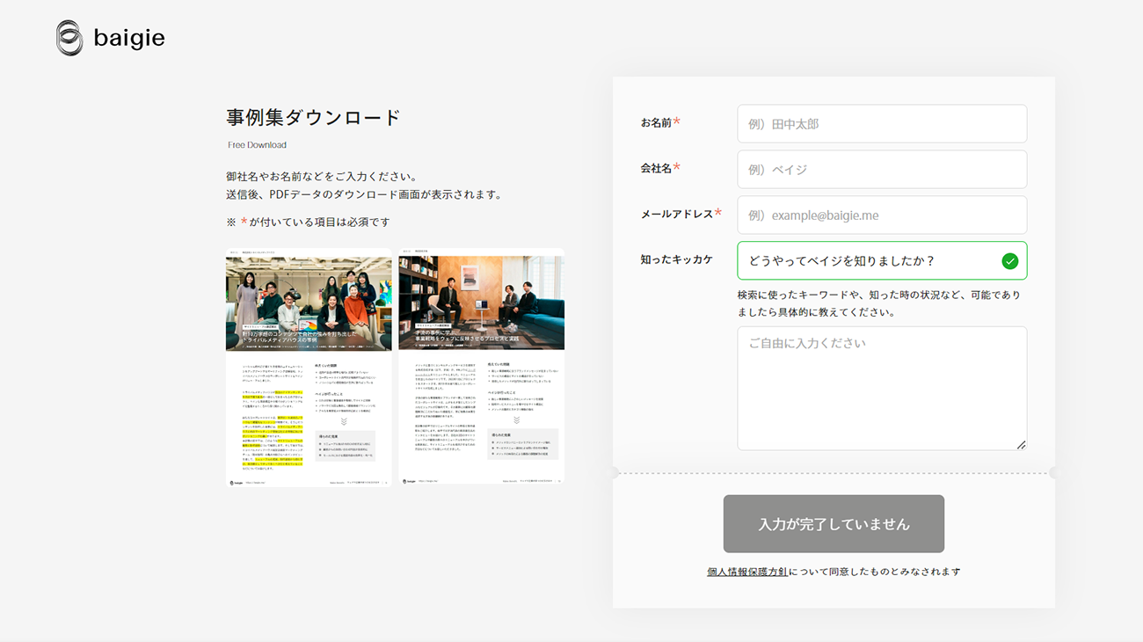The image size is (1143, 642).
Task: Click the green checkmark in the 知ったキッカケ field
Action: click(1009, 260)
